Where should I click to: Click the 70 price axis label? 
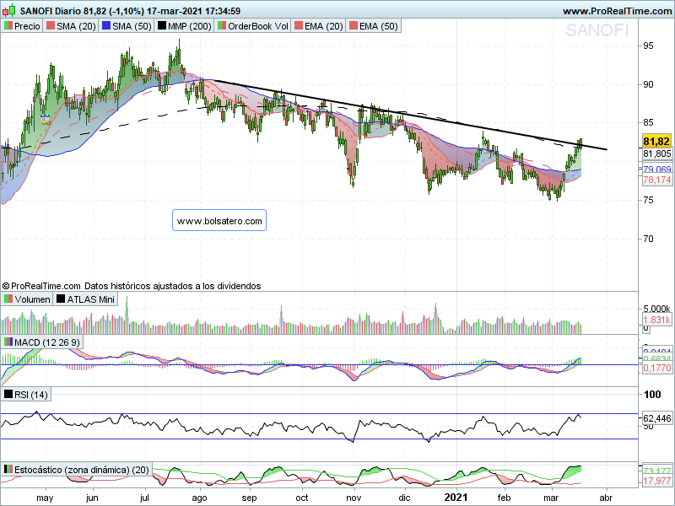tap(648, 239)
